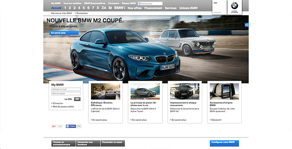This screenshot has height=149, width=292.
Task: Select the Z4 nav item
Action: [x=104, y=8]
